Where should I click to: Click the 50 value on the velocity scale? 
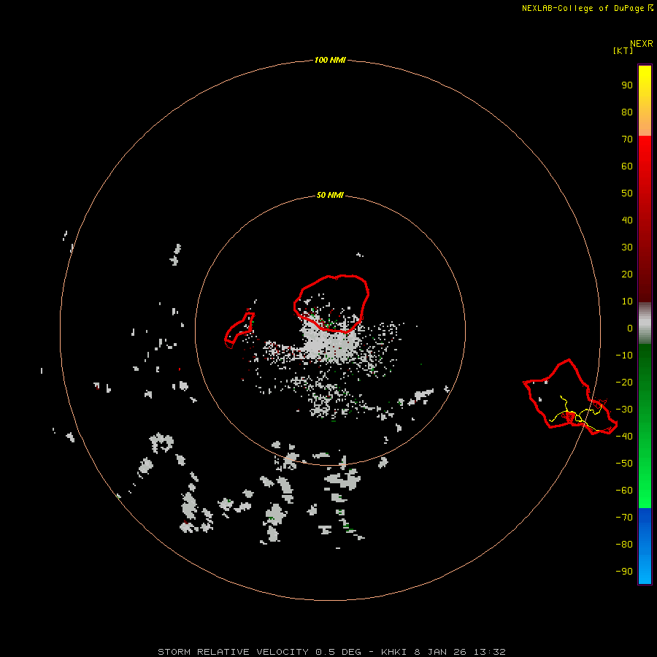pyautogui.click(x=627, y=193)
